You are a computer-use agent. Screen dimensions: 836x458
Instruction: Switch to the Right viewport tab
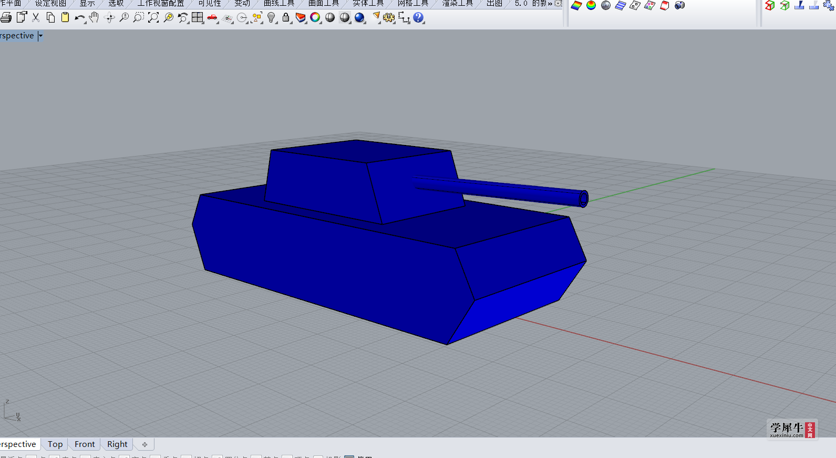point(117,444)
